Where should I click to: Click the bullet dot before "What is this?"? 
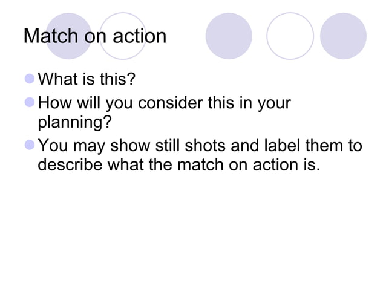30,80
